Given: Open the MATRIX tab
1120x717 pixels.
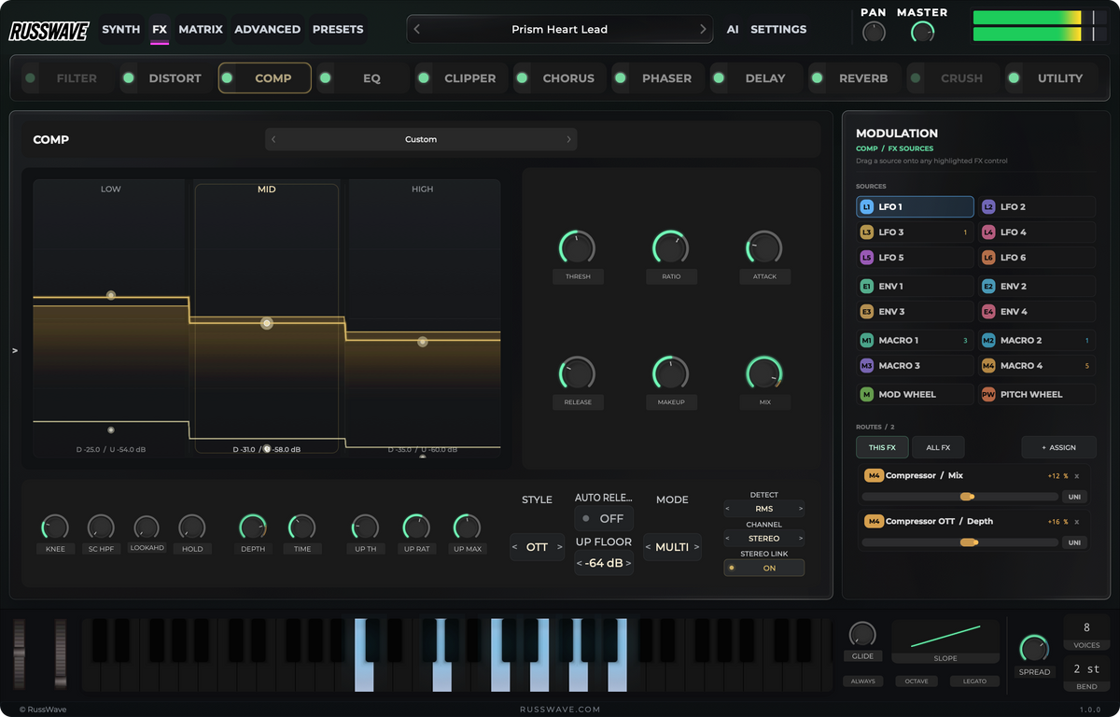Looking at the screenshot, I should tap(201, 29).
